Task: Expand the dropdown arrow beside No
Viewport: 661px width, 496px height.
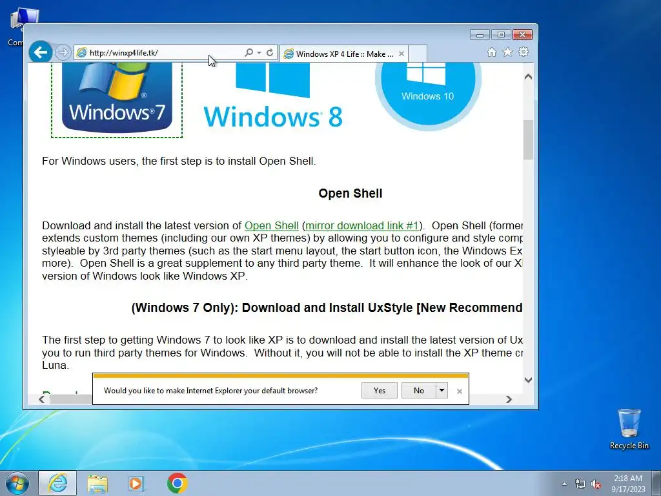Action: pos(442,391)
